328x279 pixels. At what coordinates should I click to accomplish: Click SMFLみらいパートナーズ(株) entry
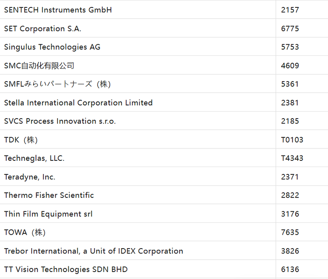(57, 84)
